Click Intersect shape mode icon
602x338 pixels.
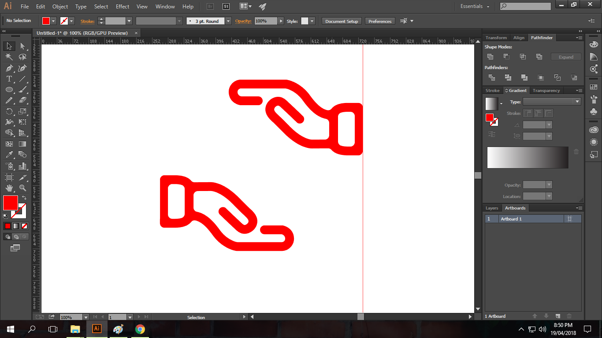(523, 57)
